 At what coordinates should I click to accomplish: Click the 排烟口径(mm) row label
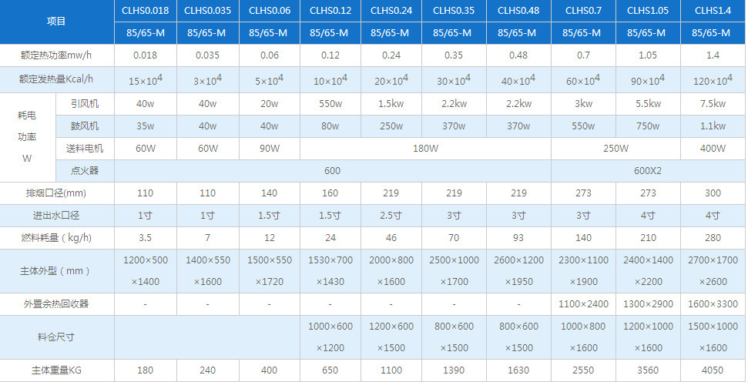tap(56, 193)
